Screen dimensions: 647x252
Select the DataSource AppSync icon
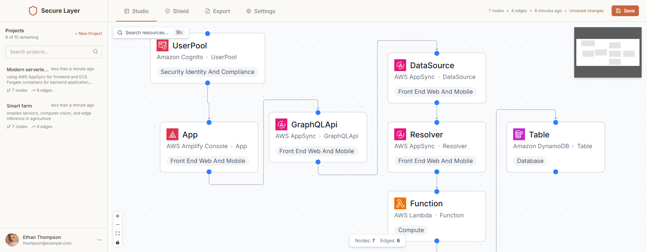pyautogui.click(x=400, y=65)
